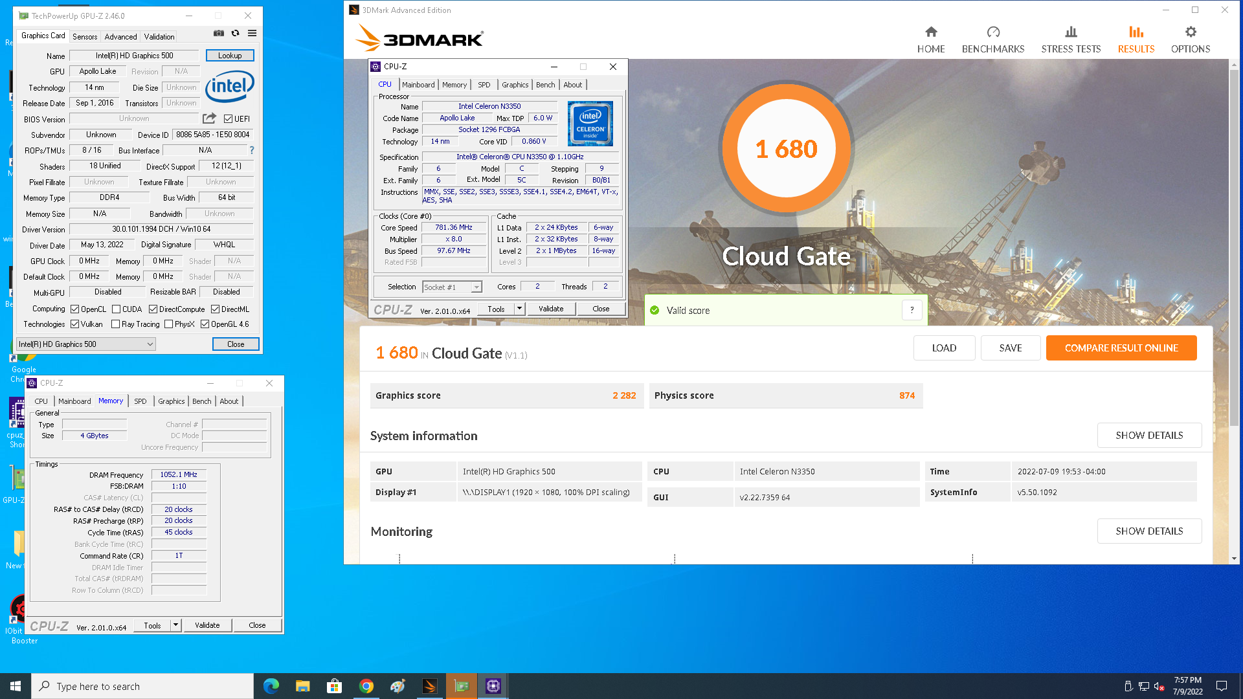Open Bench tab in upper CPU-Z window
The height and width of the screenshot is (699, 1243).
point(546,85)
